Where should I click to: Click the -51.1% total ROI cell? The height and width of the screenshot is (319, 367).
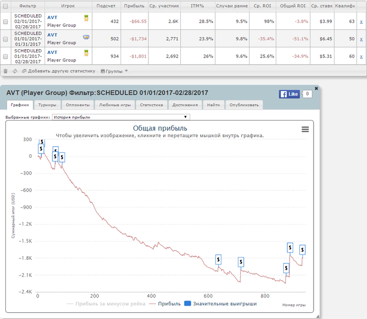293,39
